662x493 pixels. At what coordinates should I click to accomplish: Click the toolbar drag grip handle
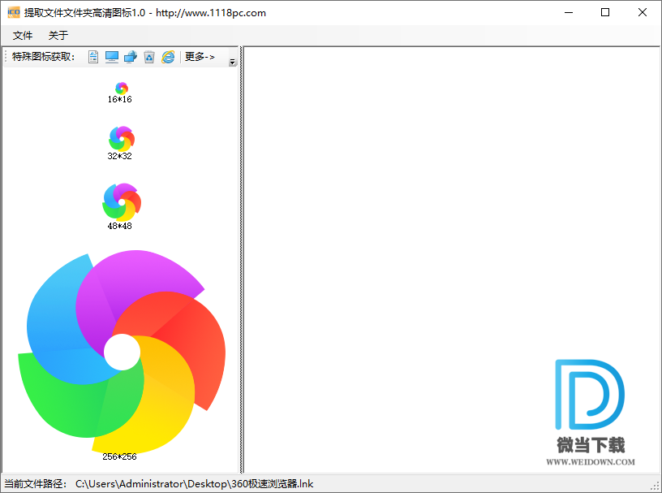(6, 57)
